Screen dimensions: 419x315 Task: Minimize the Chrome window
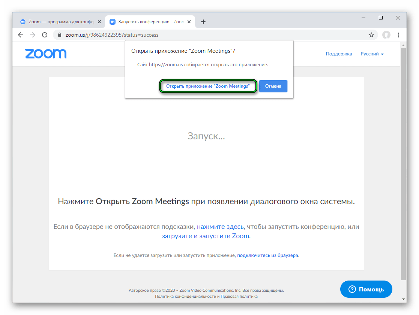pos(363,18)
